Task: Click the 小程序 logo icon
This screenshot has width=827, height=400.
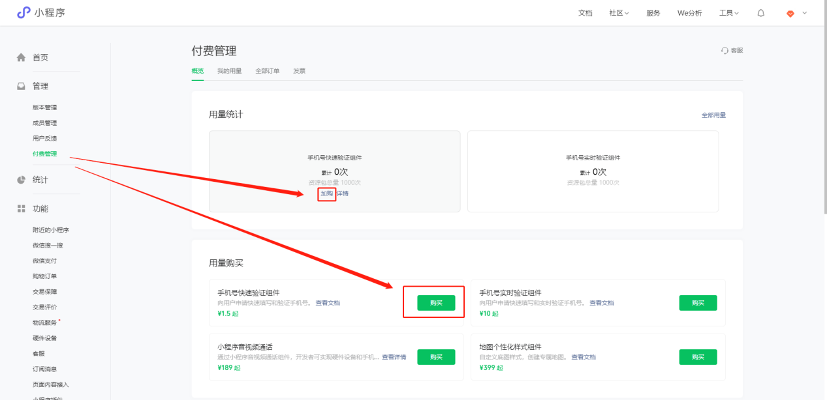Action: point(23,12)
